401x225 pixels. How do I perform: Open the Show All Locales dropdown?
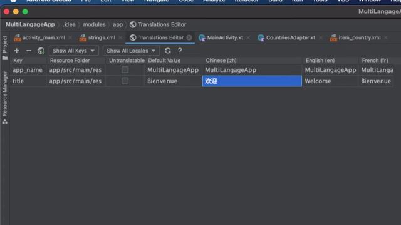point(131,51)
